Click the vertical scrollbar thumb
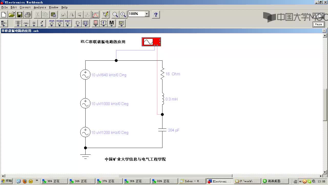Image resolution: width=328 pixels, height=185 pixels. coord(325,105)
